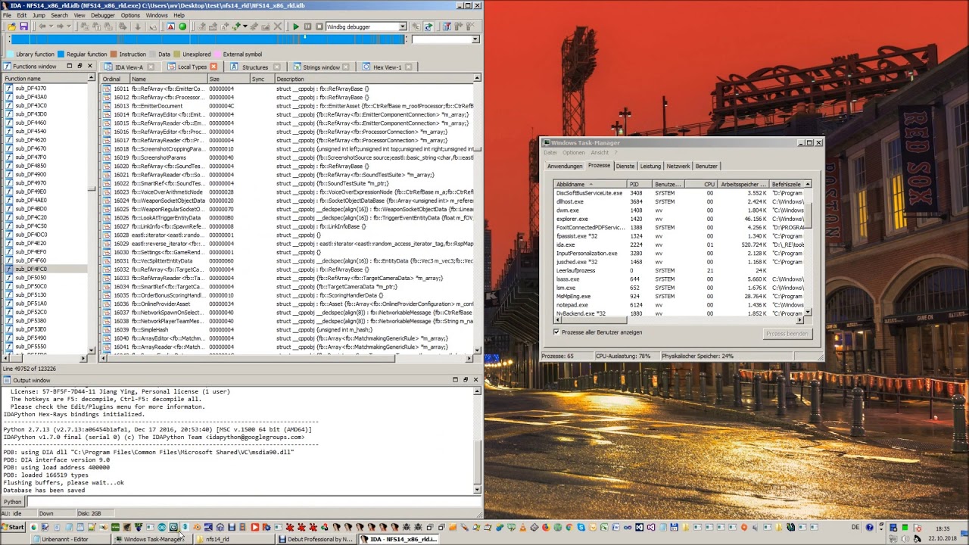
Task: Close the Functions window panel
Action: tap(89, 67)
